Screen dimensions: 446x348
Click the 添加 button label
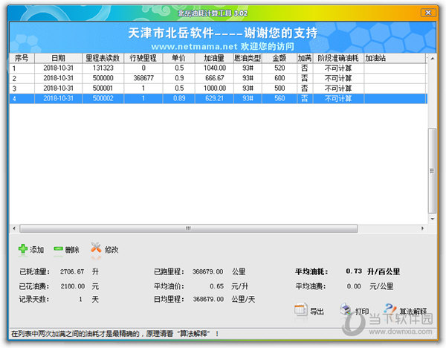(x=37, y=250)
